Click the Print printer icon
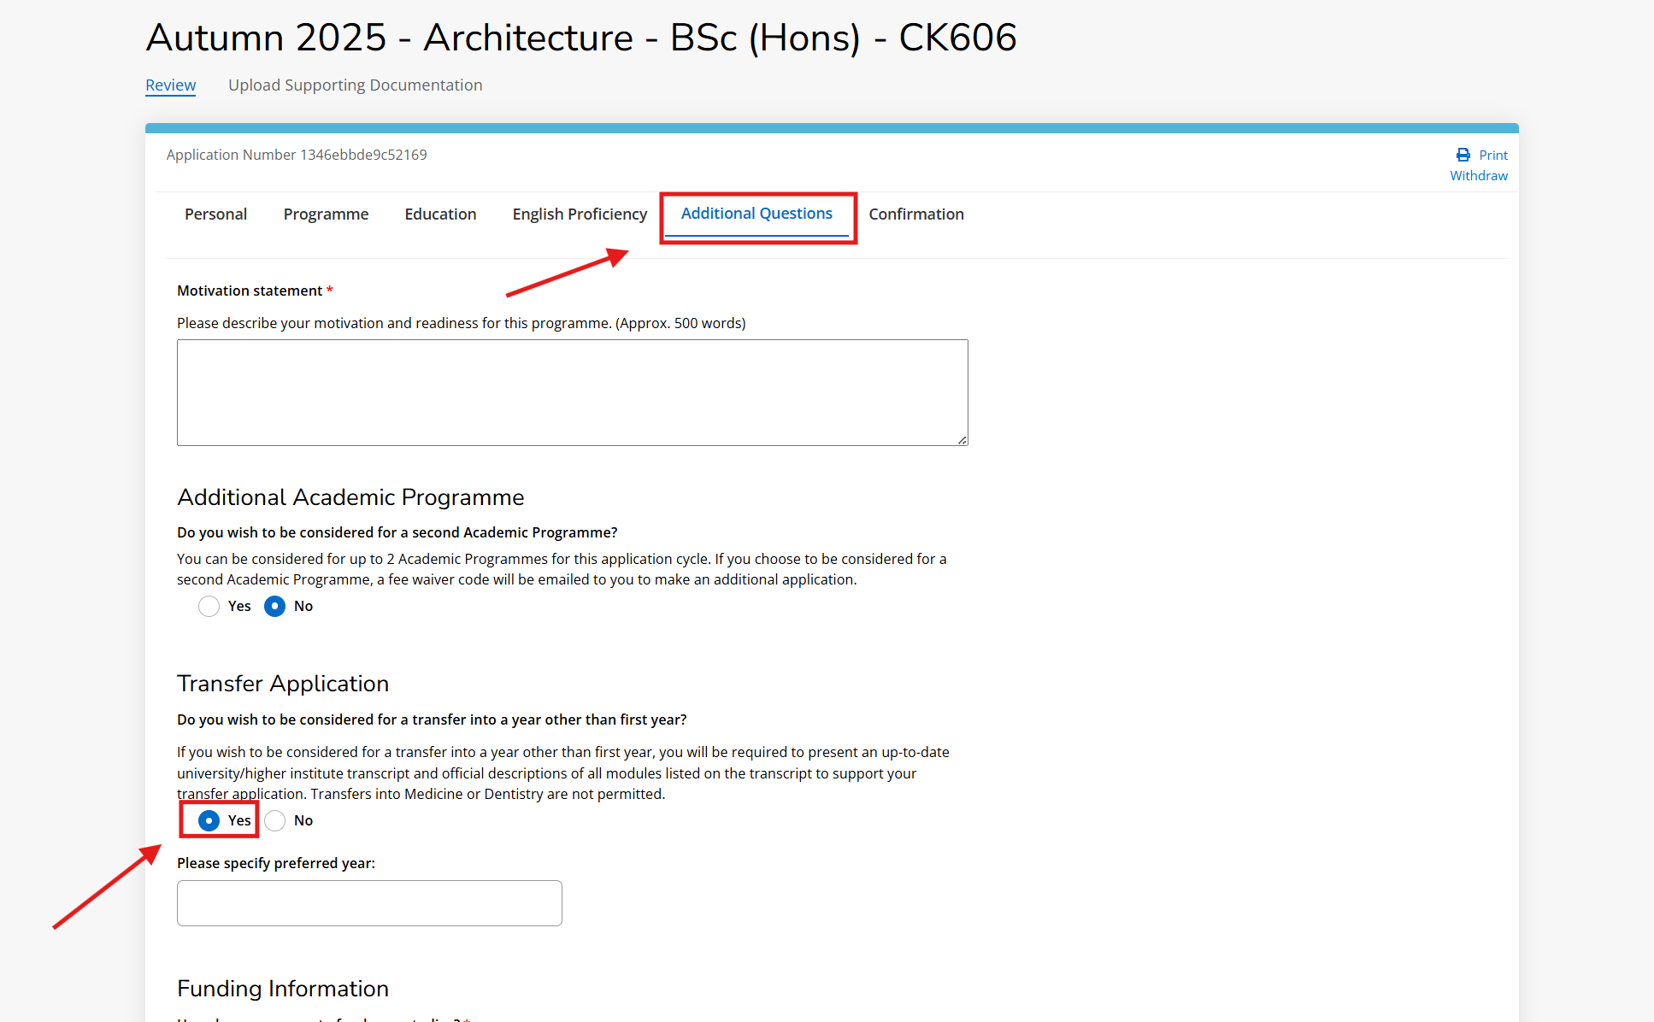1654x1022 pixels. (1463, 155)
